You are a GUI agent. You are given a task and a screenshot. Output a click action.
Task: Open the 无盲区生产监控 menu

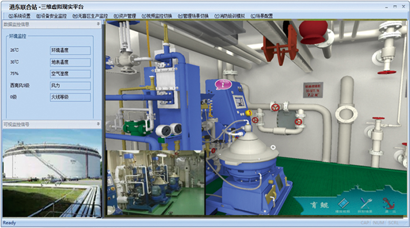(x=90, y=16)
